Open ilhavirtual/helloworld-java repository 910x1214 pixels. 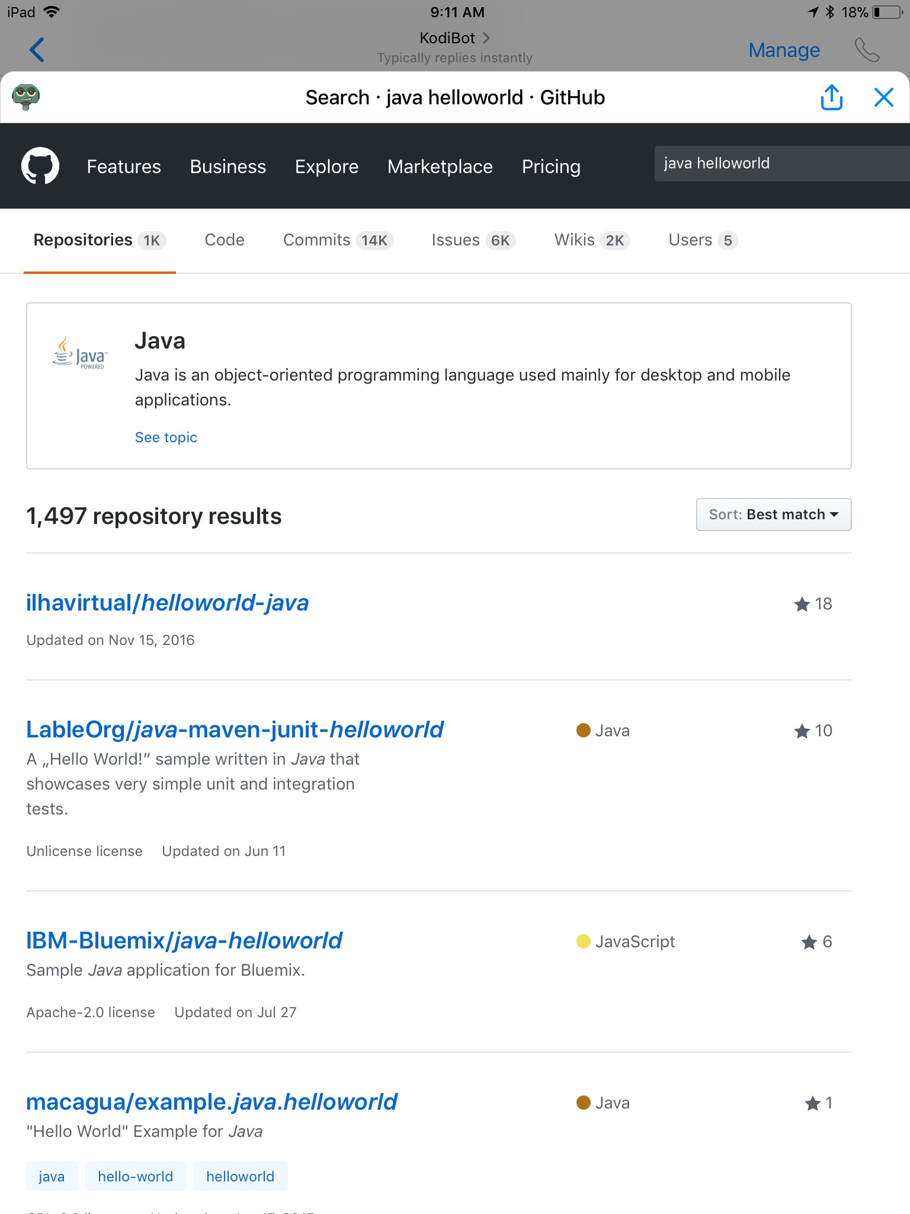click(x=168, y=603)
